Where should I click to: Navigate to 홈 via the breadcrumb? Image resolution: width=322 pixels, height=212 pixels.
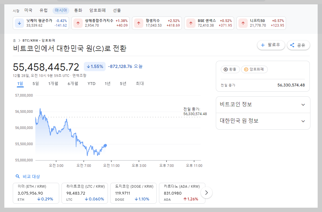(x=14, y=40)
